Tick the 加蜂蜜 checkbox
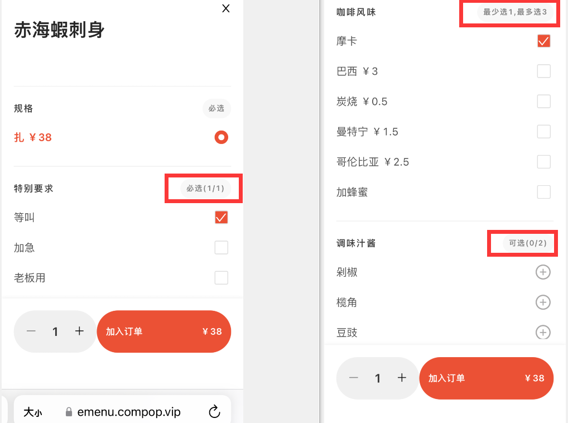 544,192
